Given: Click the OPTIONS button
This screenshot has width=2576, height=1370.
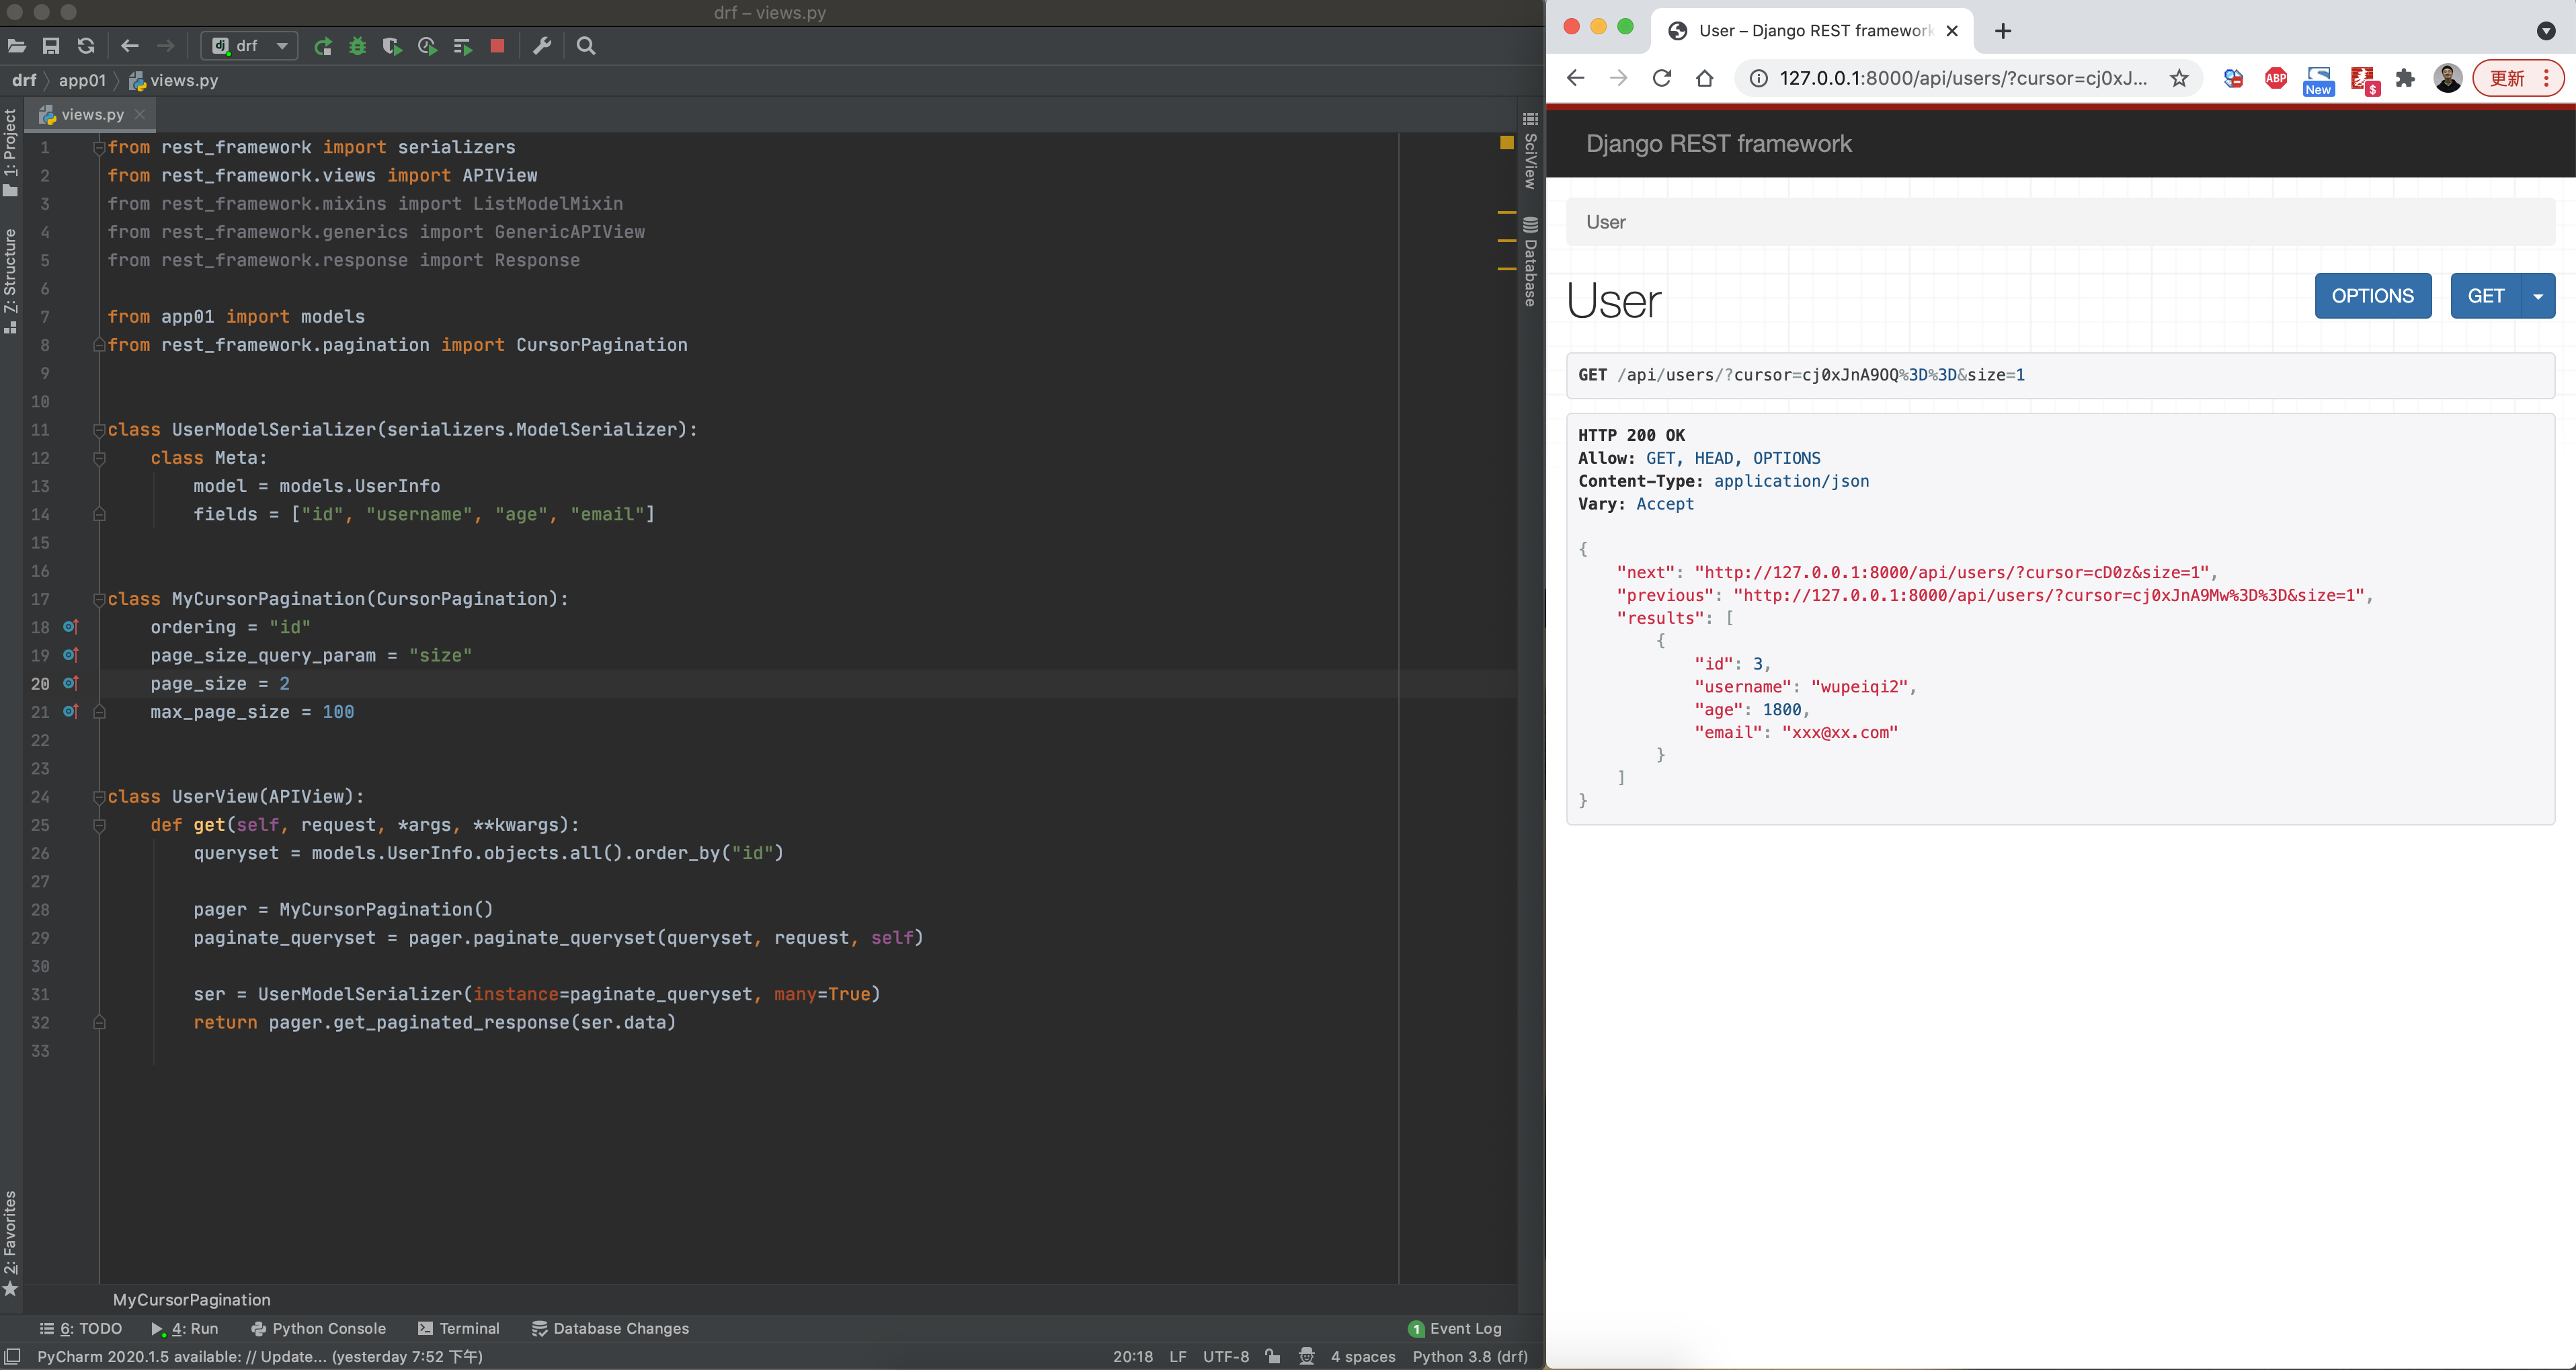Looking at the screenshot, I should click(2372, 296).
